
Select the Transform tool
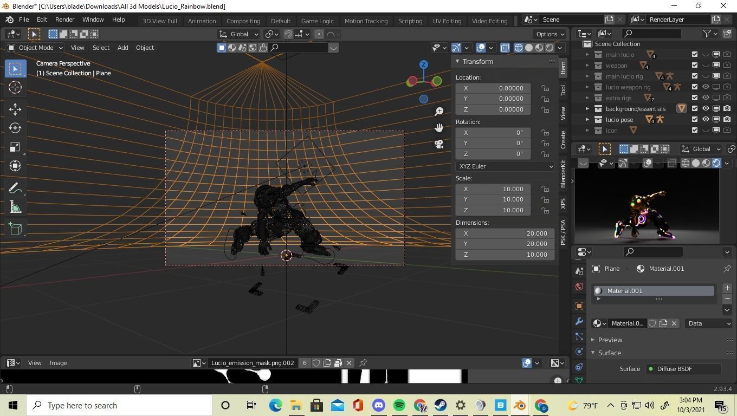click(15, 166)
